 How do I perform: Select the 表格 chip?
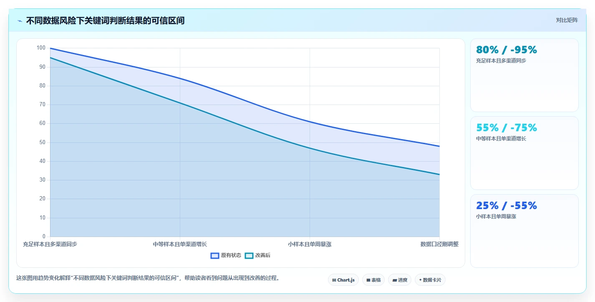(373, 280)
